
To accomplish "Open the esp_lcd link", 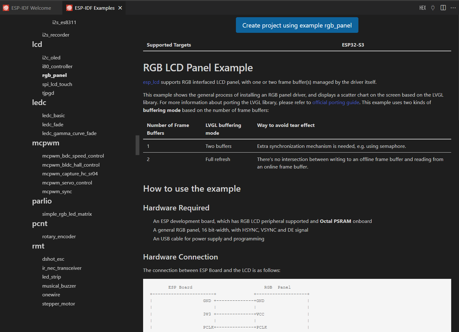I will (x=151, y=82).
